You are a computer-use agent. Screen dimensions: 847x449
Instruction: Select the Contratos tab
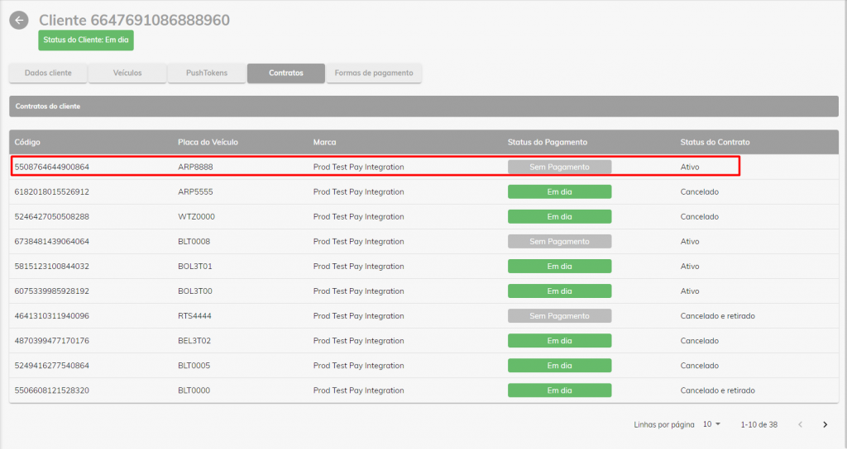(x=286, y=73)
